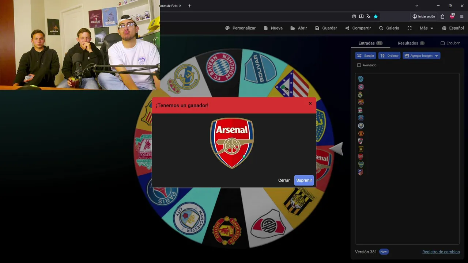Switch to the Entradas tab

pos(370,43)
